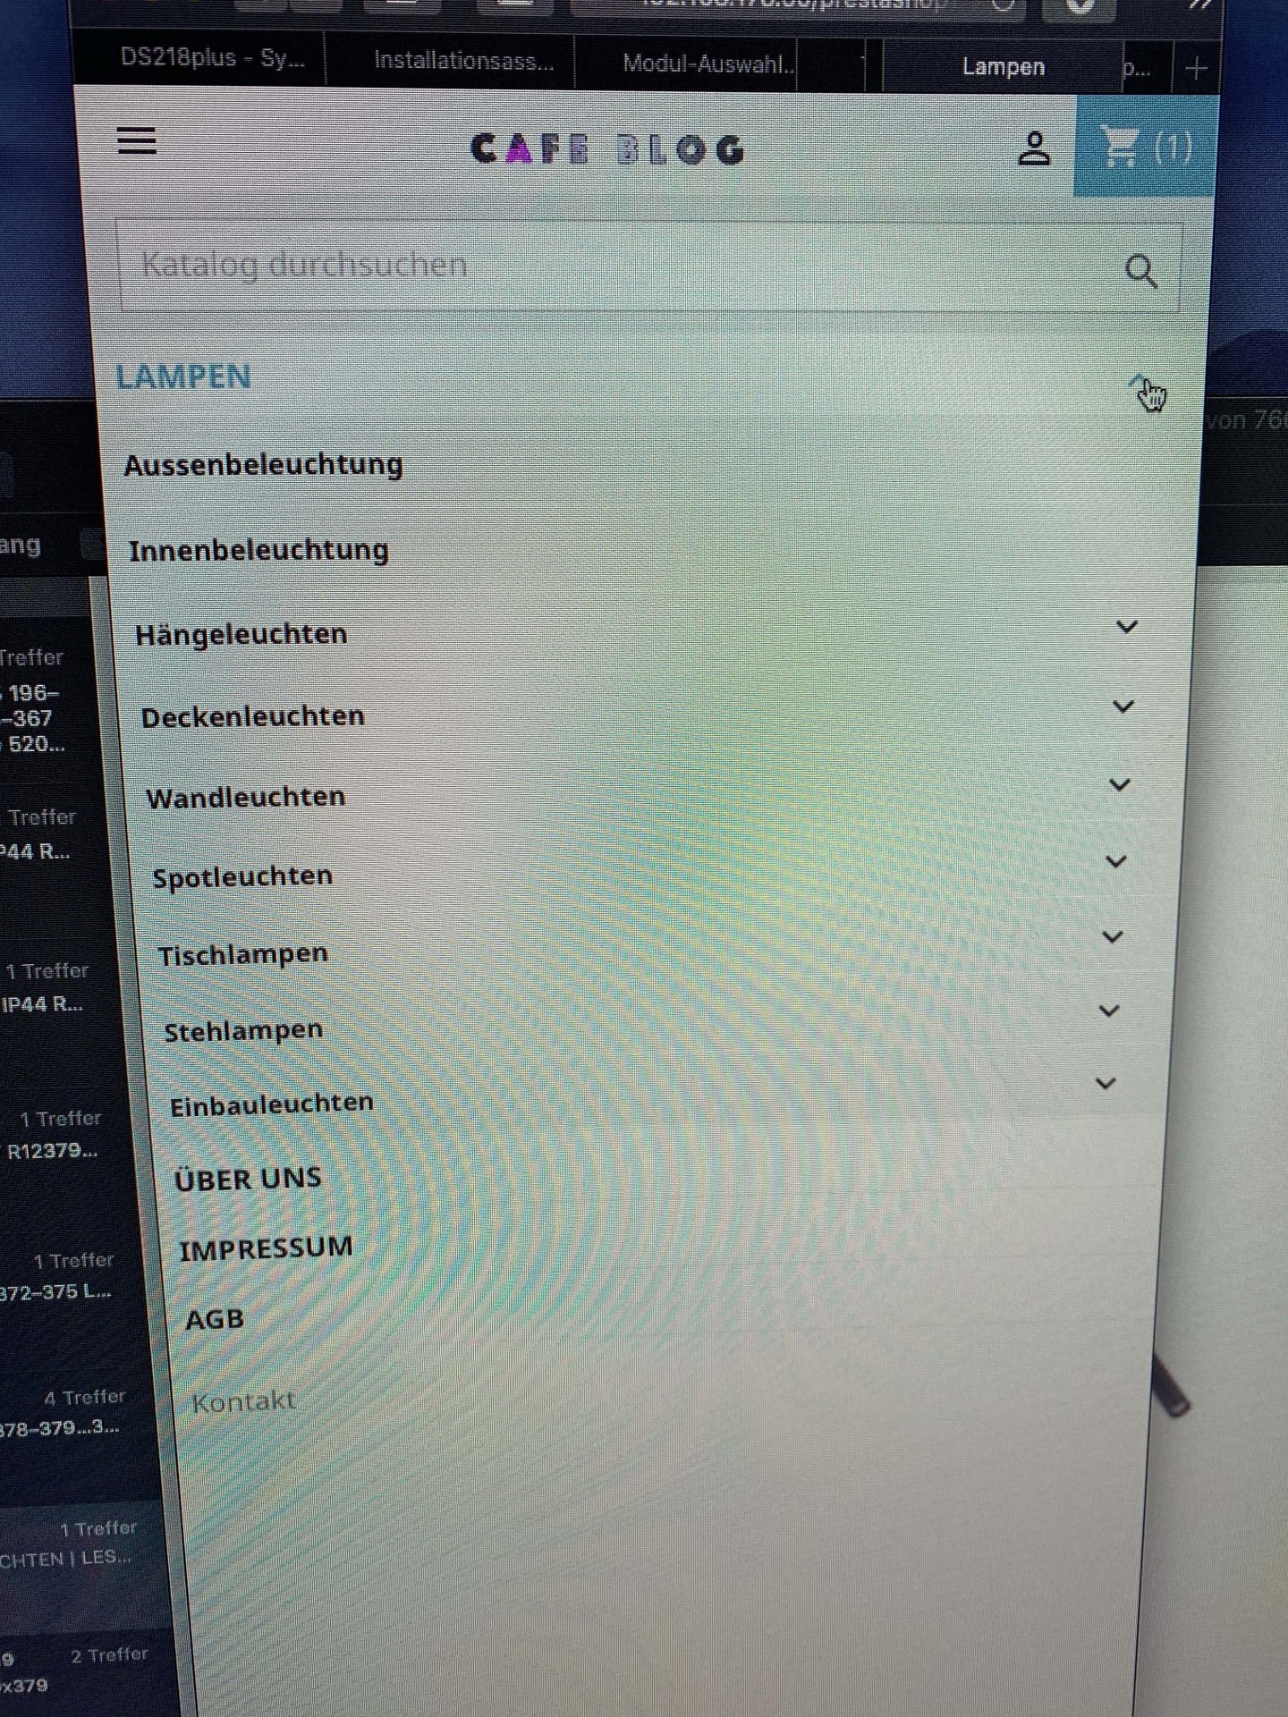1288x1717 pixels.
Task: Switch to the DS218plus tab
Action: coord(211,59)
